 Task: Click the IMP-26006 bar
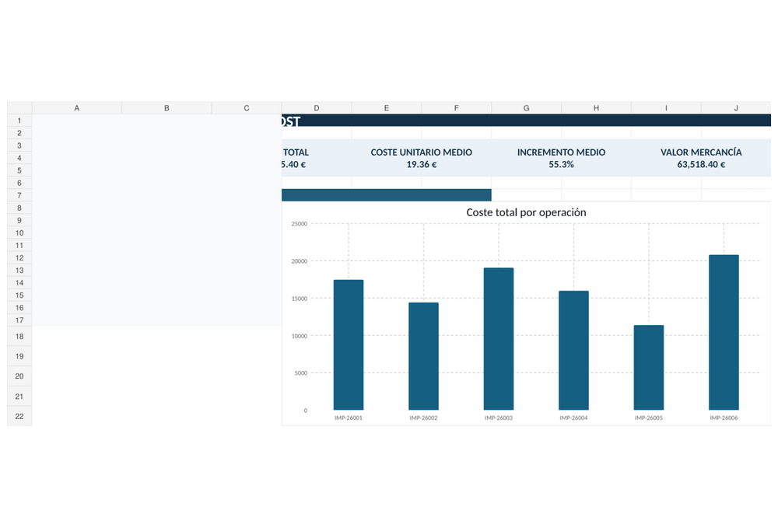724,332
